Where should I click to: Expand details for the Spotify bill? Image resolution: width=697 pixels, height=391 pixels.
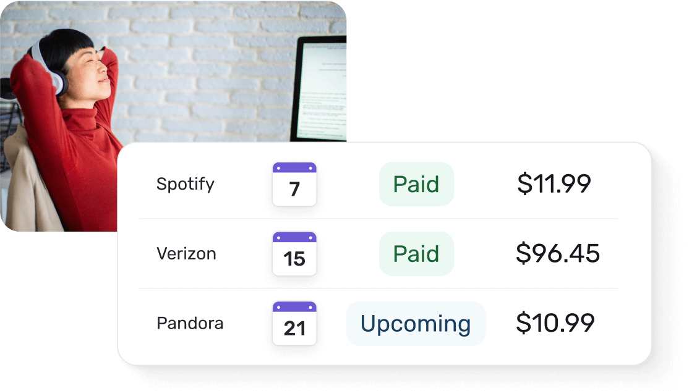(371, 183)
